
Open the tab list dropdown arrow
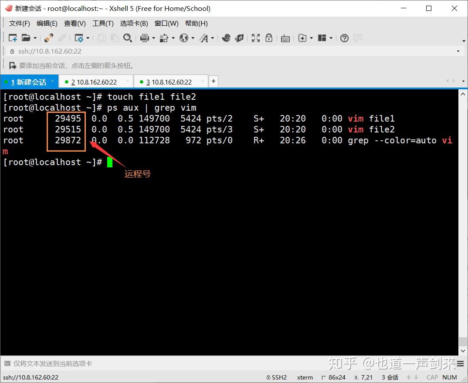[463, 81]
